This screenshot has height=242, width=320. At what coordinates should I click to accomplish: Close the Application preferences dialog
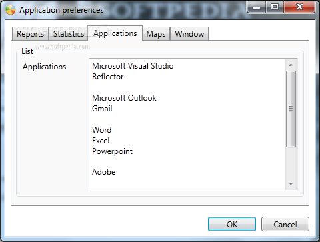click(x=299, y=7)
